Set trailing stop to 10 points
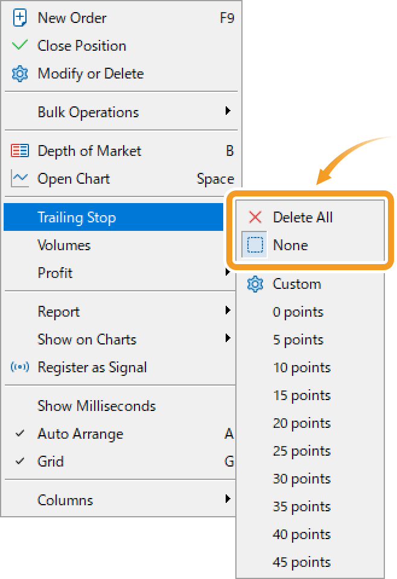The width and height of the screenshot is (397, 579). [302, 367]
